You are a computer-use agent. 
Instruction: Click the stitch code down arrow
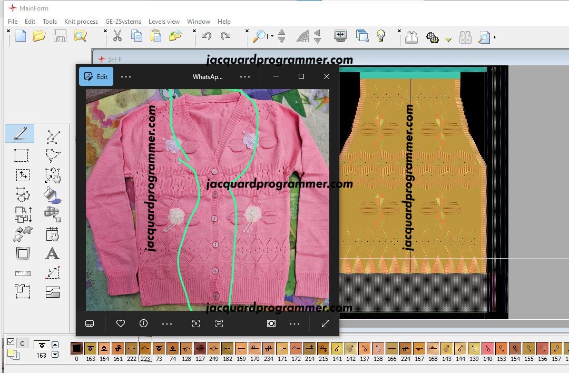tap(55, 355)
